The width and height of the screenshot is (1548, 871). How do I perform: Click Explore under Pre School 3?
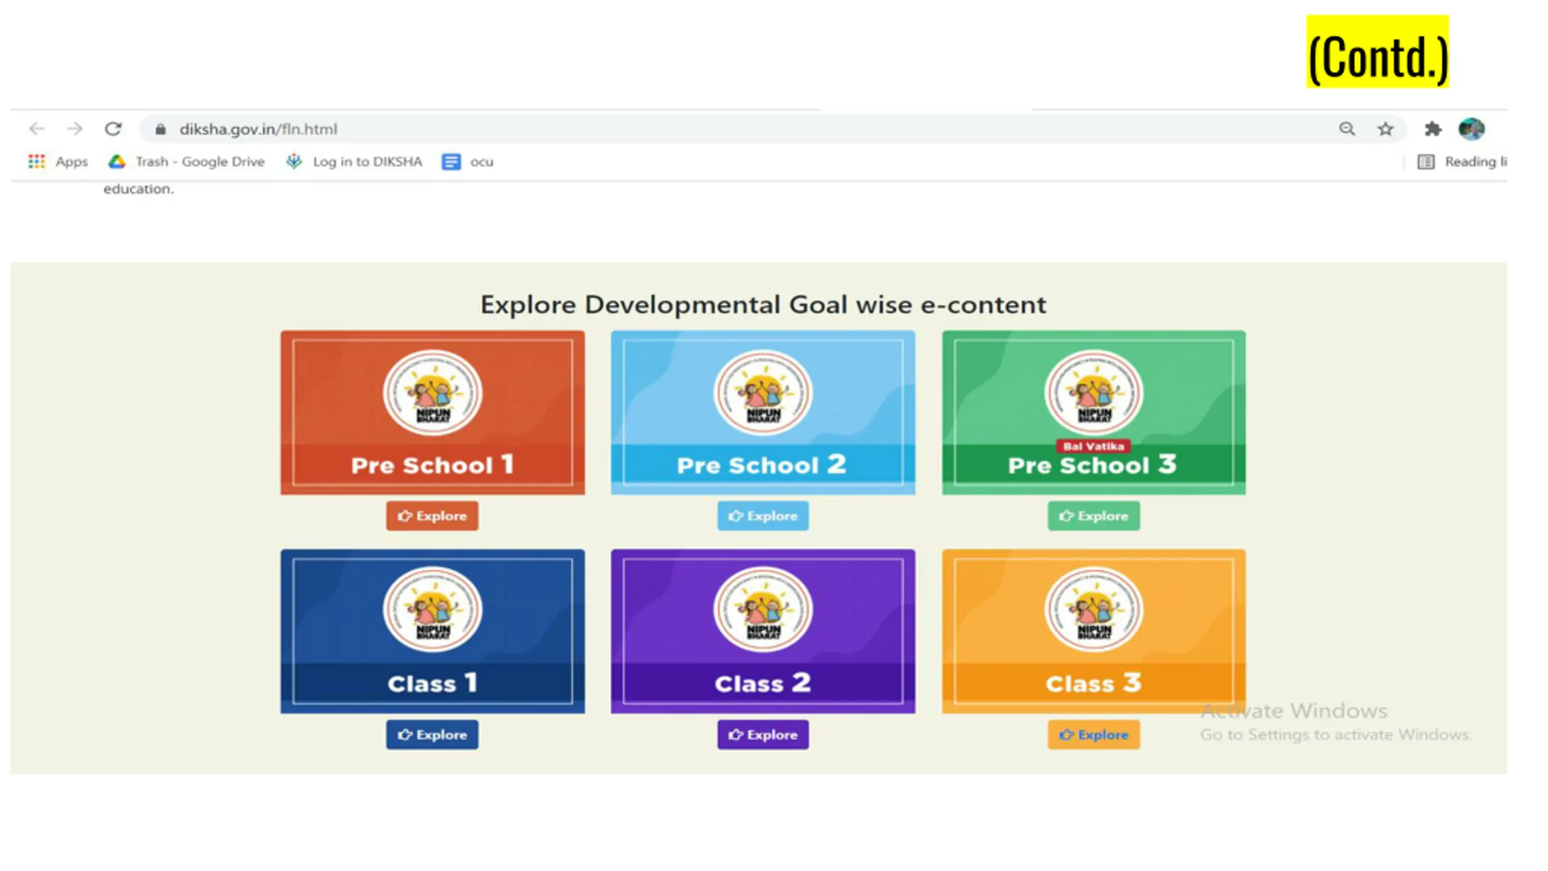coord(1094,516)
